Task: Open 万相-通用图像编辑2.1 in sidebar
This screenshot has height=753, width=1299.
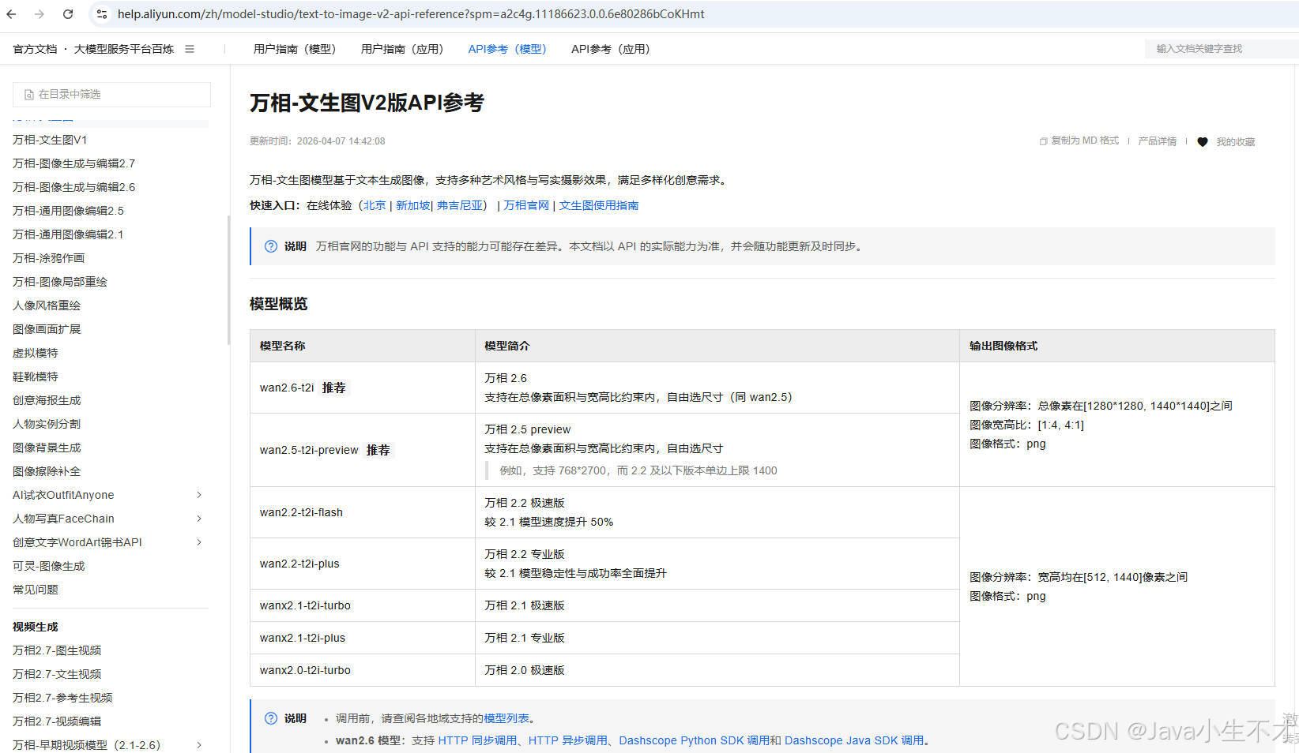Action: [x=68, y=234]
